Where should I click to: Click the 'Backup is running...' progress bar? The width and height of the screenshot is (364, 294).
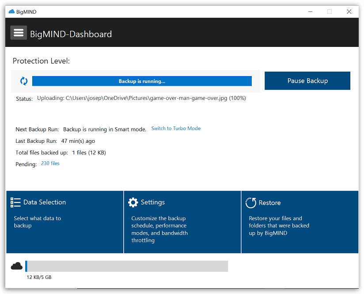142,81
